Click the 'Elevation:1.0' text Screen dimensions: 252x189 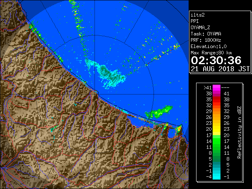click(x=209, y=46)
